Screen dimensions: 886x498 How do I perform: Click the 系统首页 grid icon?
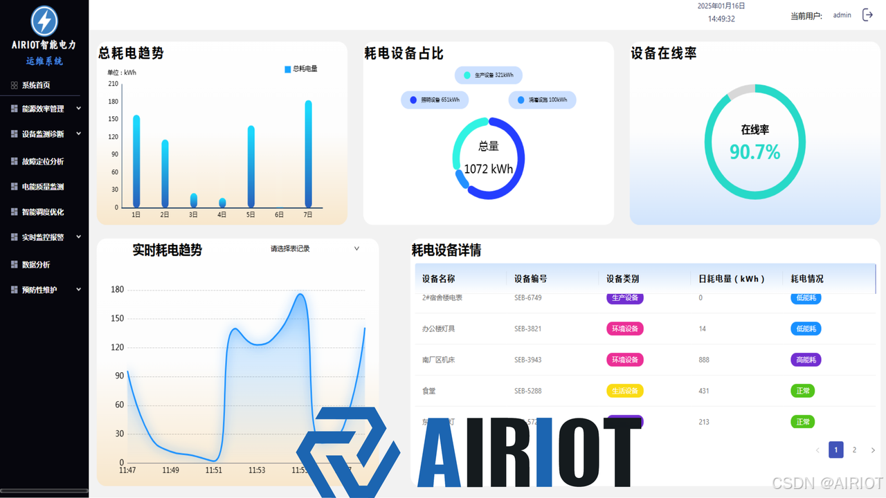pos(15,85)
